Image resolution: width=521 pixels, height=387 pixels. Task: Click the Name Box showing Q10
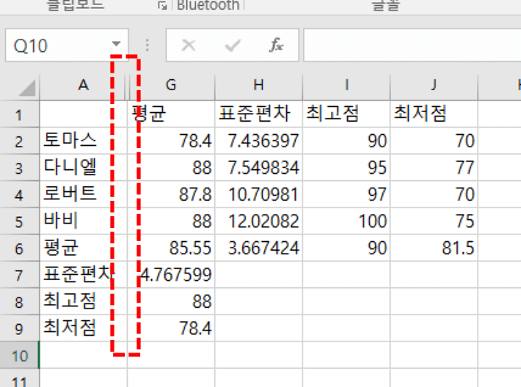[x=67, y=45]
